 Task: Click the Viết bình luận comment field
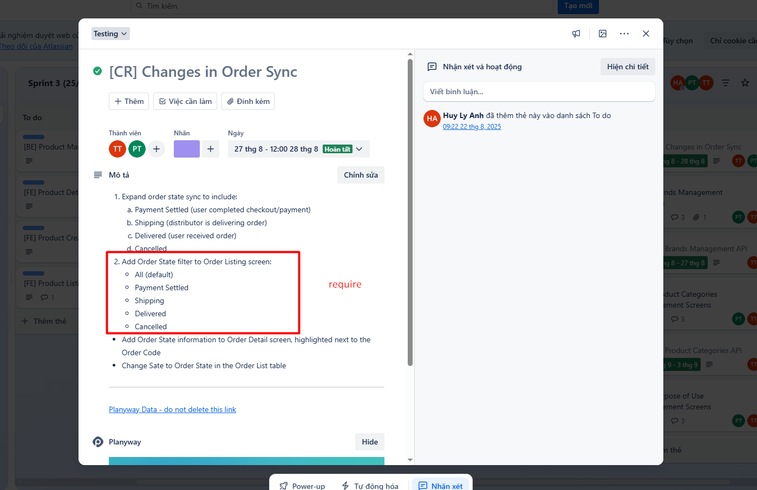click(x=539, y=92)
